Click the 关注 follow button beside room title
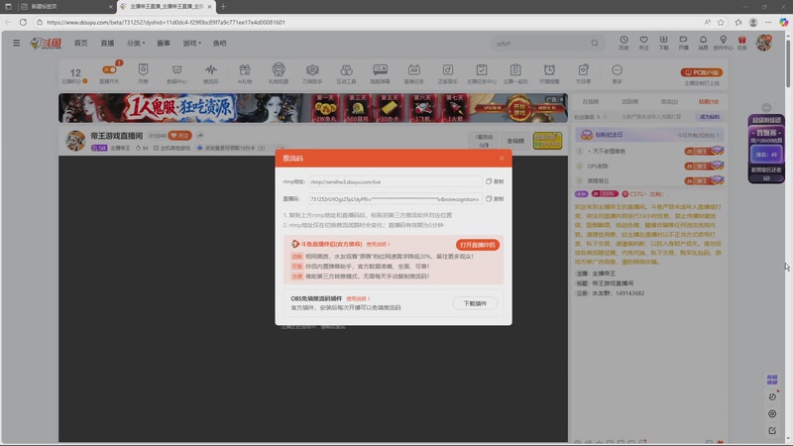 (x=180, y=136)
